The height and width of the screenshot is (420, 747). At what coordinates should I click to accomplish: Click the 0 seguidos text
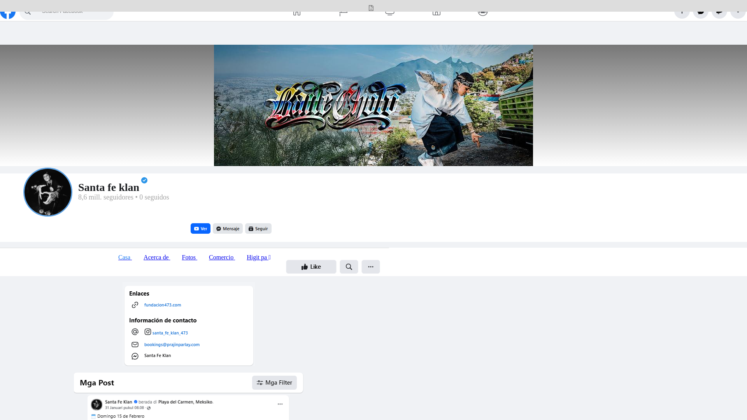(x=154, y=197)
